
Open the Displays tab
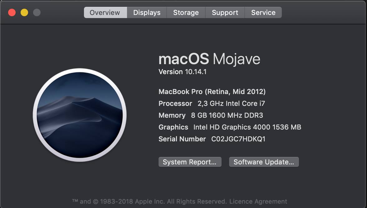[x=147, y=12]
